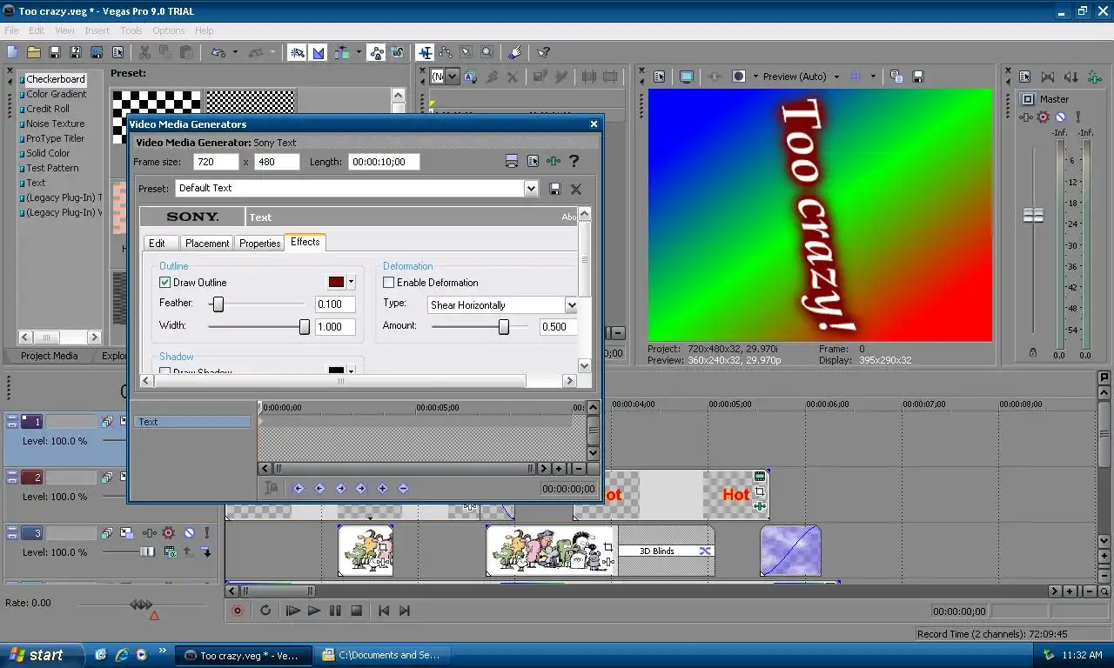
Task: Click the Cut scissors icon
Action: 144,52
